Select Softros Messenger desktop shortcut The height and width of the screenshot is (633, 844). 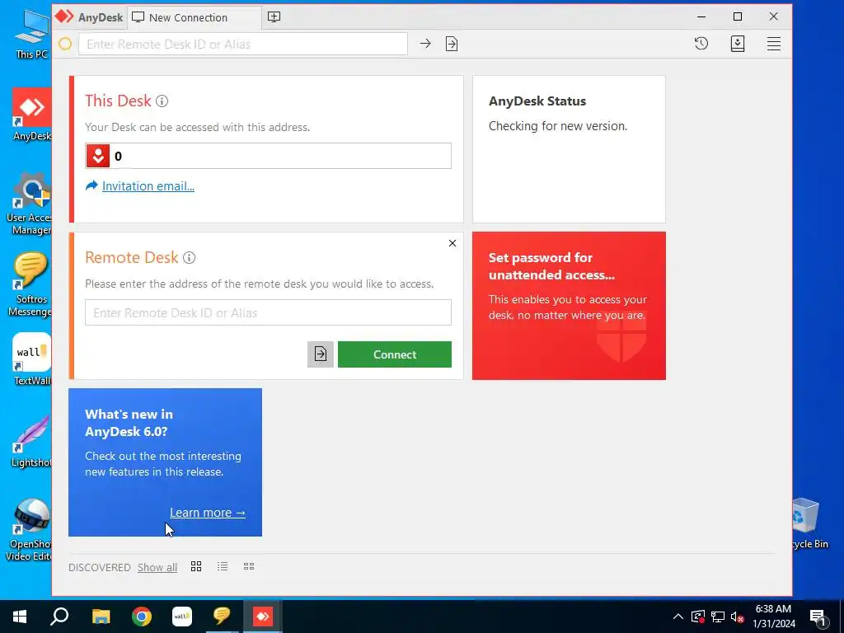pyautogui.click(x=31, y=285)
